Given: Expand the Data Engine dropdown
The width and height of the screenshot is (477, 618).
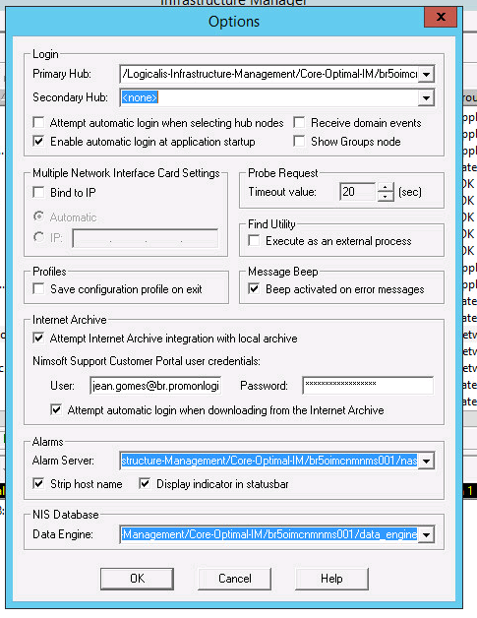Looking at the screenshot, I should pyautogui.click(x=426, y=534).
